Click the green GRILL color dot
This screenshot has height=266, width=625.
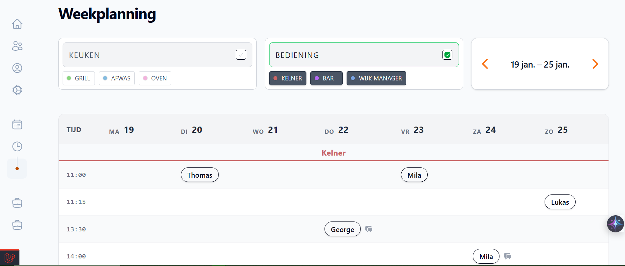coord(69,78)
